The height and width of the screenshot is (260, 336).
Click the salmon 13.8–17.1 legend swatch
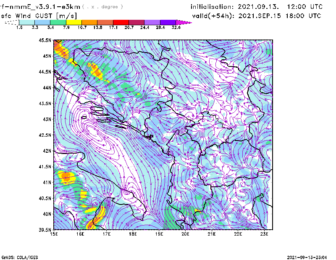coord(105,22)
